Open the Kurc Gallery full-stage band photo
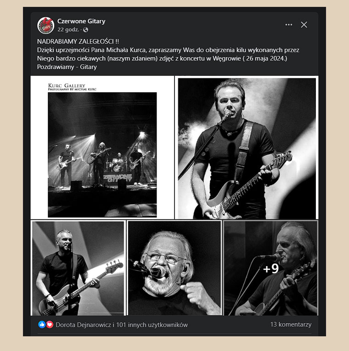This screenshot has width=349, height=351. (102, 147)
